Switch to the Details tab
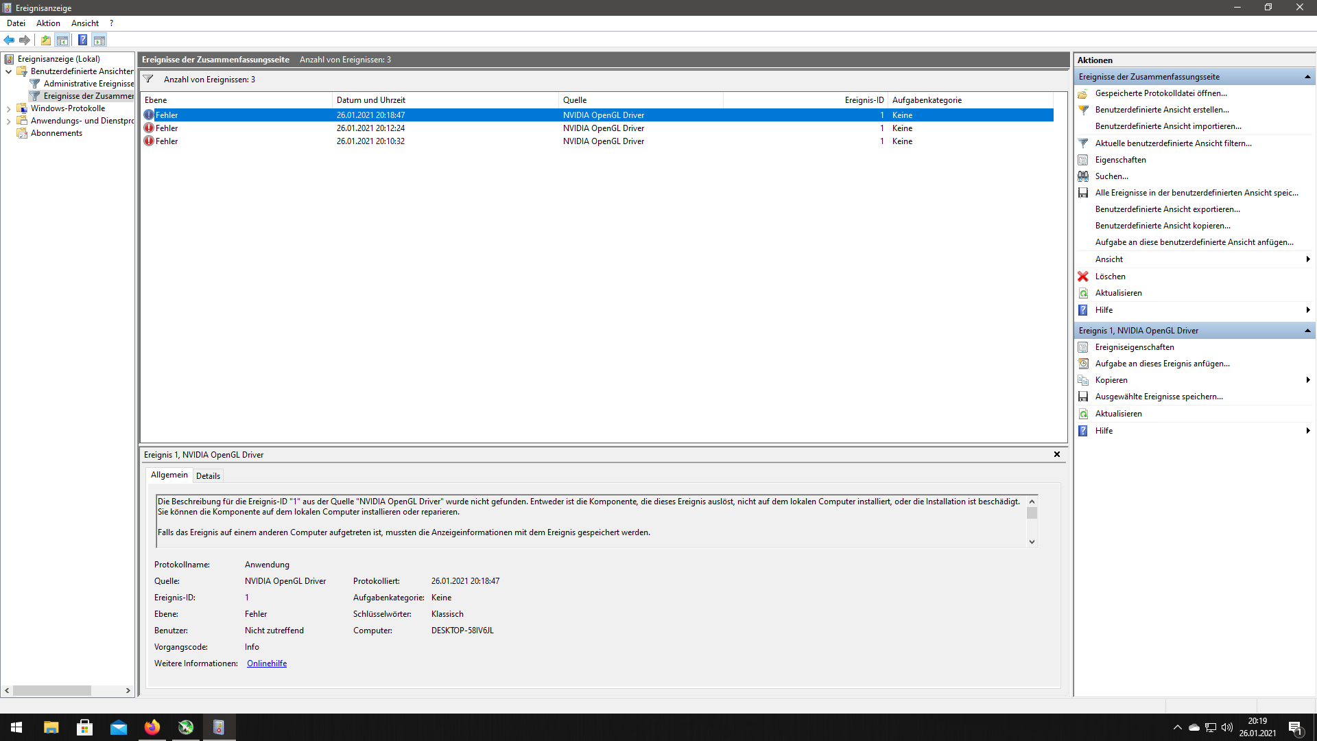Viewport: 1317px width, 741px height. click(208, 475)
